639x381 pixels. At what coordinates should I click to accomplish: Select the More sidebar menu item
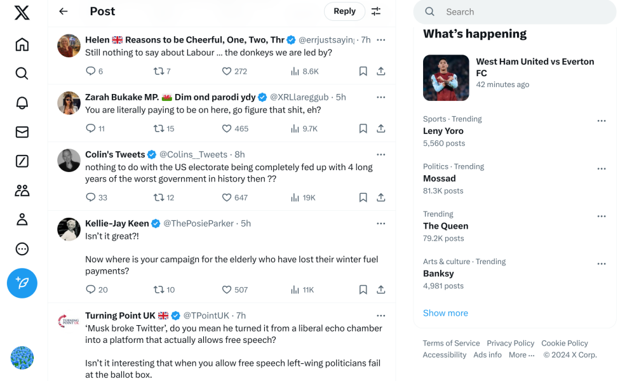pos(22,249)
